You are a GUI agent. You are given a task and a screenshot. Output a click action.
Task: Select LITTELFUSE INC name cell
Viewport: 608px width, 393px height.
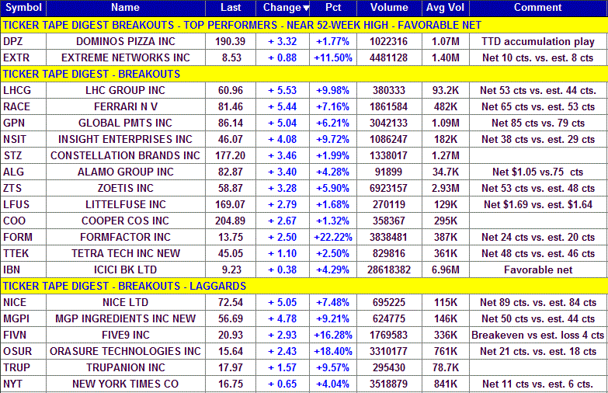pos(126,204)
